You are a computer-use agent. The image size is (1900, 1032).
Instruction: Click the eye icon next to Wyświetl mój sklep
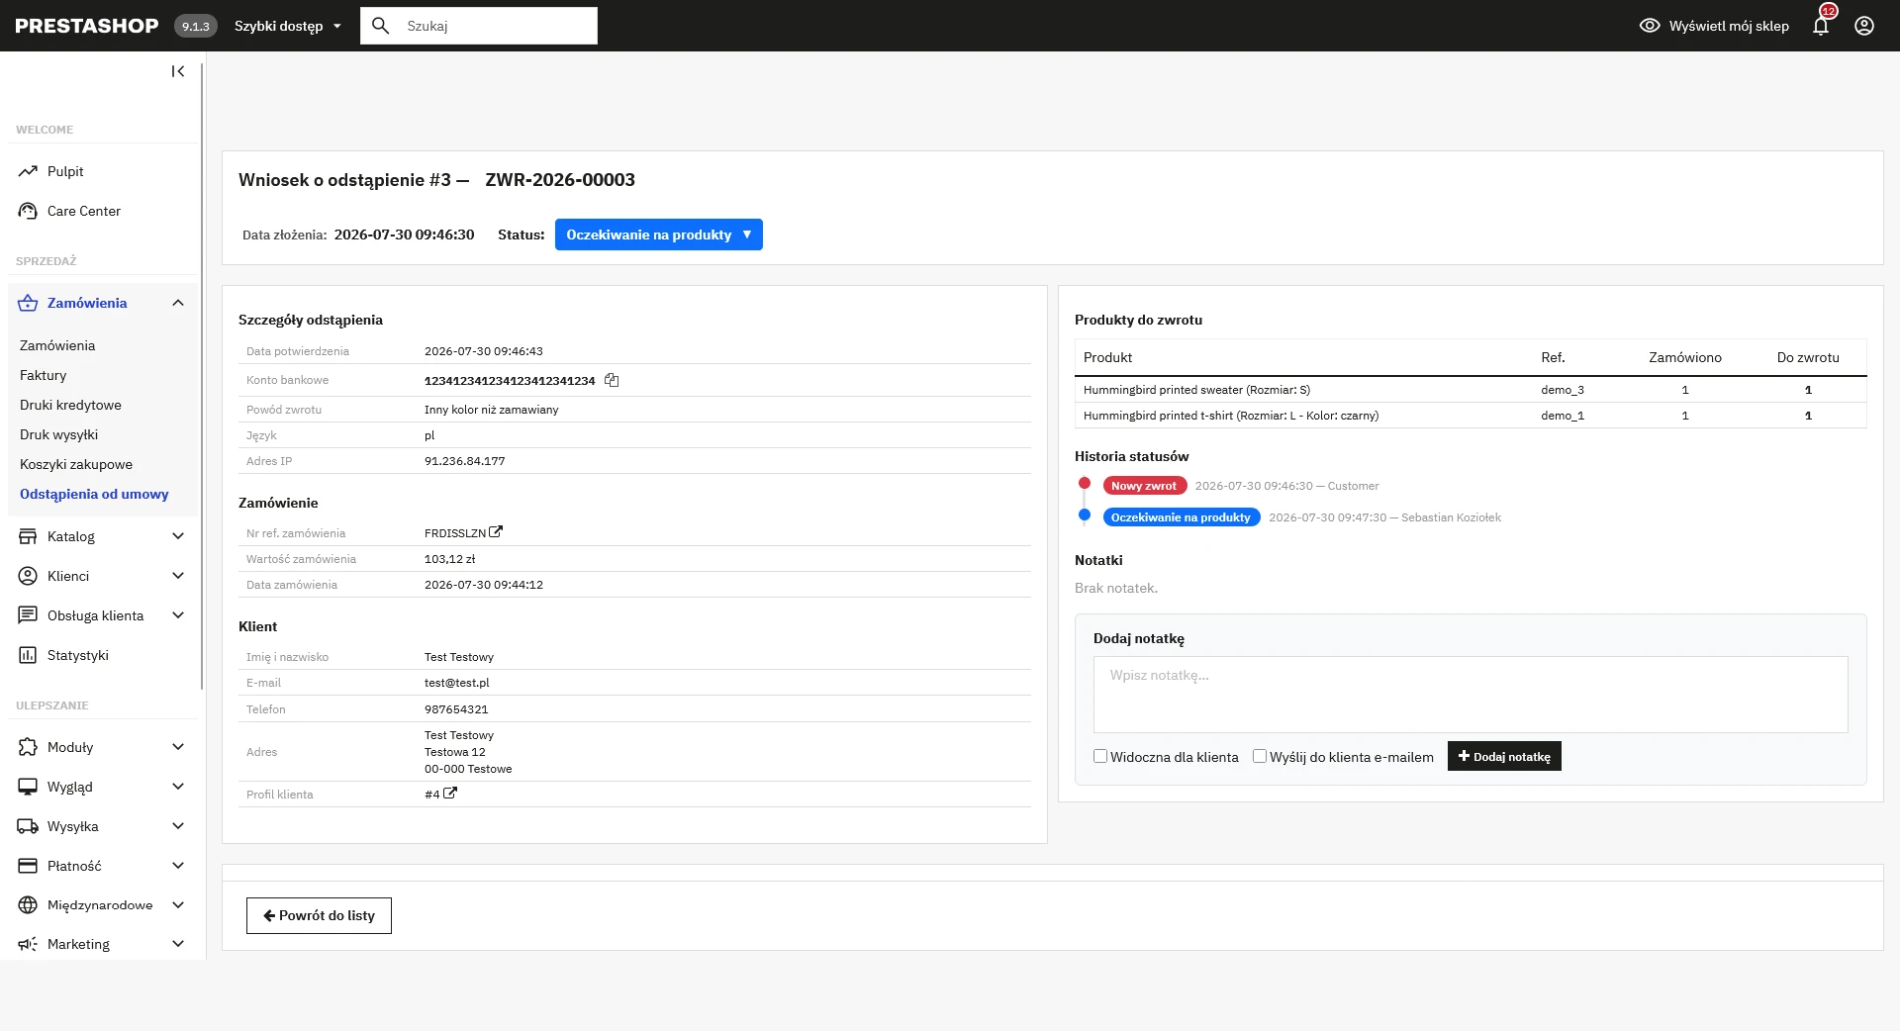coord(1650,26)
